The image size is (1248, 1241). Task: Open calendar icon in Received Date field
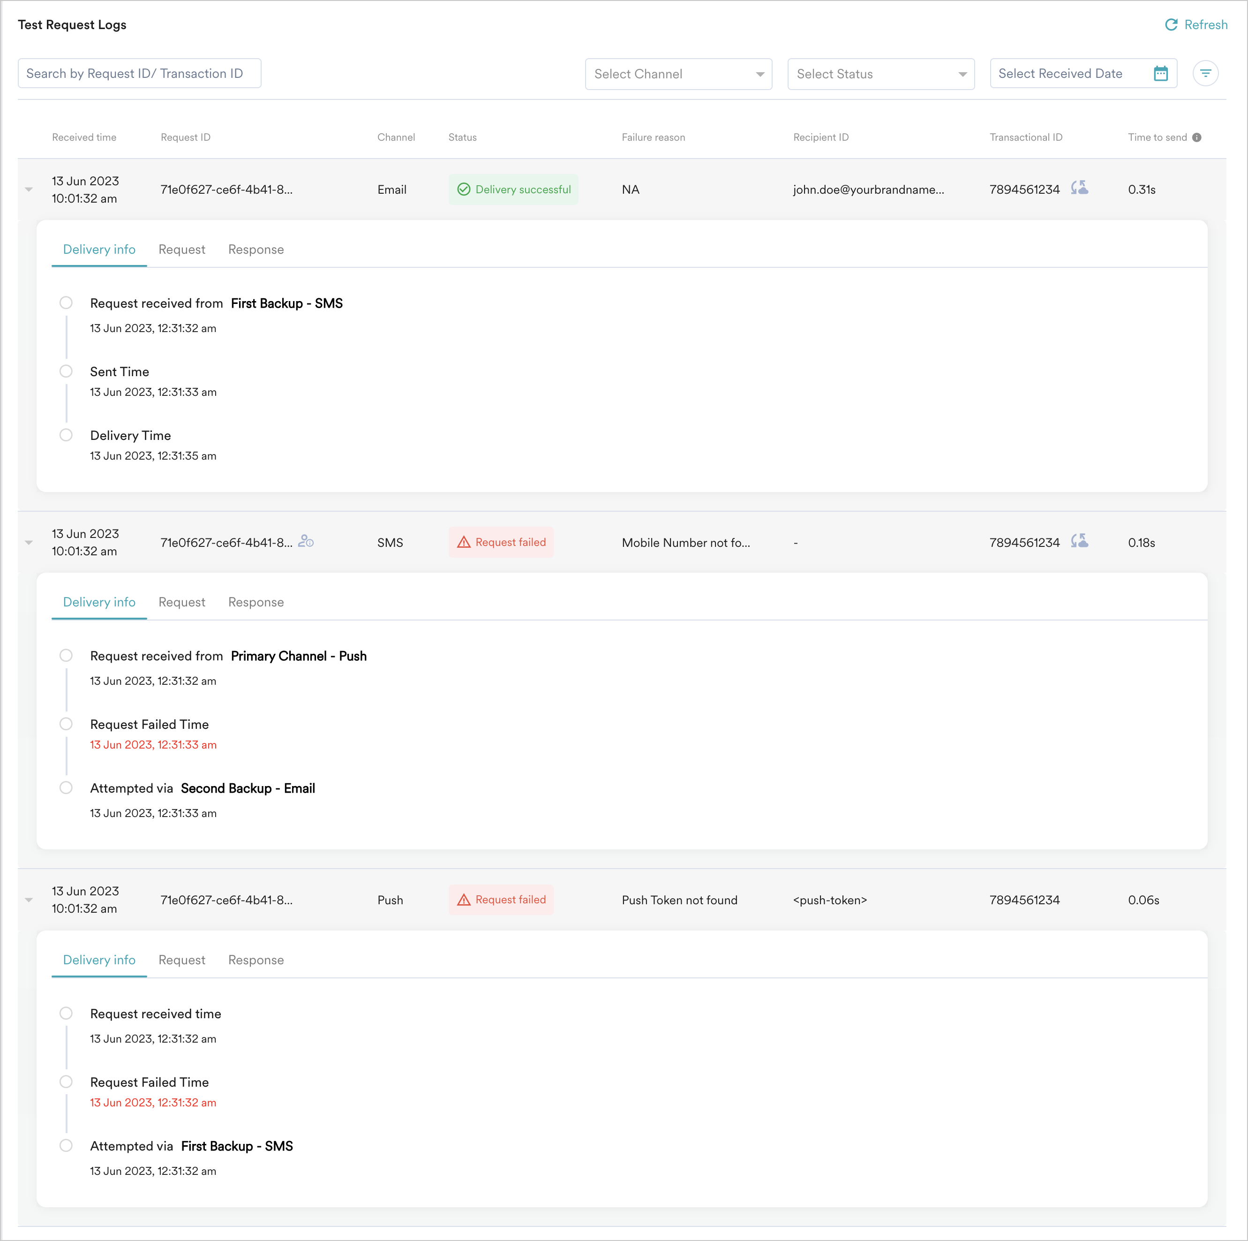[x=1160, y=74]
